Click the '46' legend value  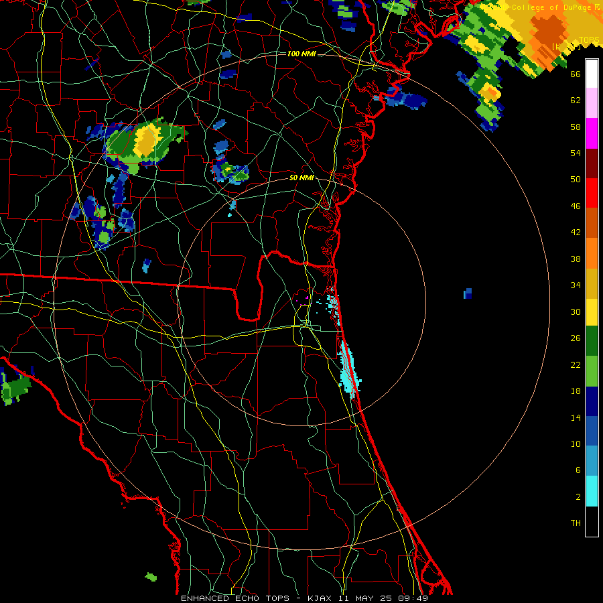click(576, 206)
